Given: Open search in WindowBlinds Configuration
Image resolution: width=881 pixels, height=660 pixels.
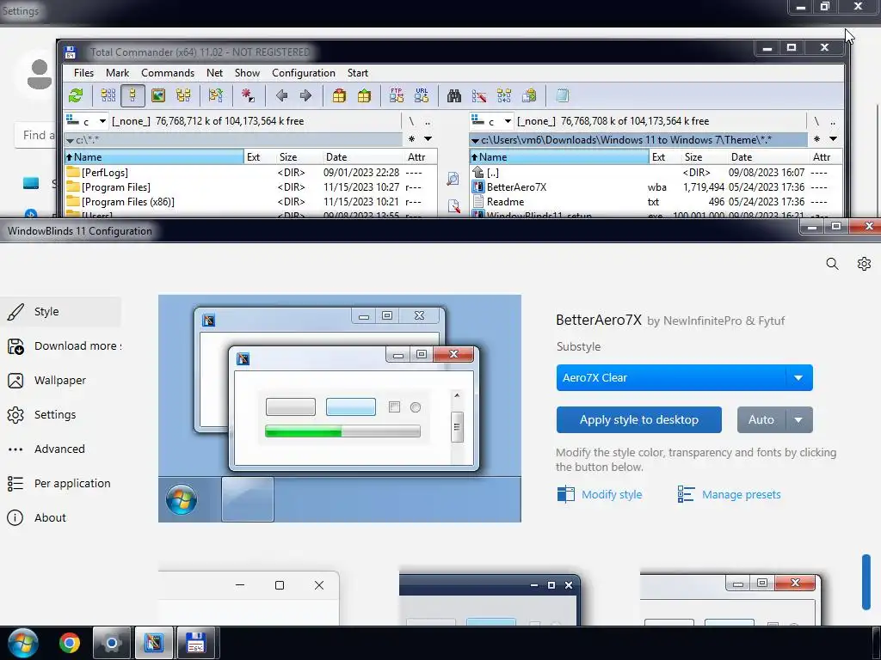Looking at the screenshot, I should [832, 264].
